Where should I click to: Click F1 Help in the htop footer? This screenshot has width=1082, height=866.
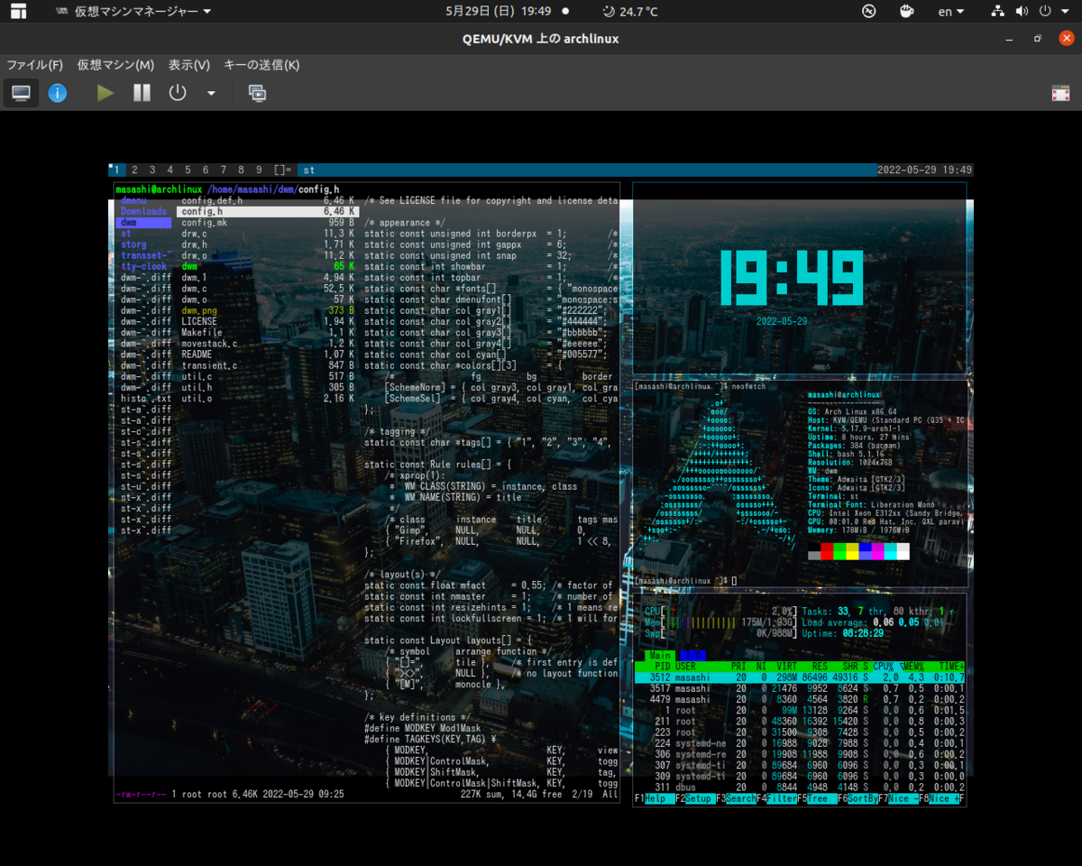pos(655,799)
